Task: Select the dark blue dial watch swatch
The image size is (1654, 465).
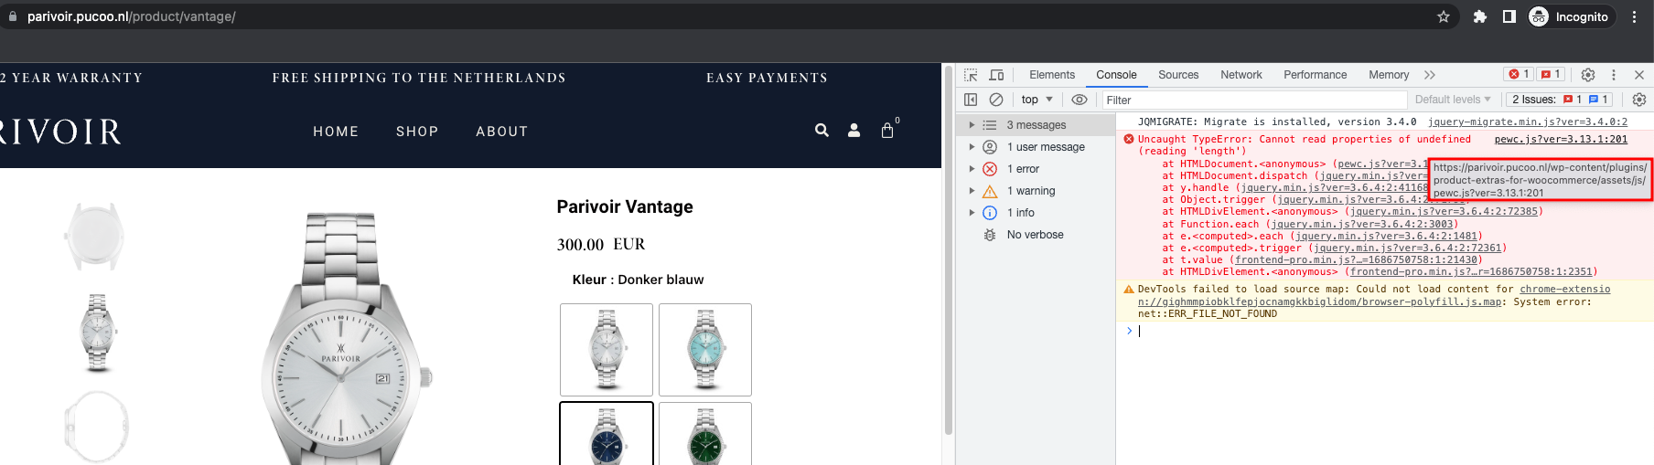Action: pos(607,434)
